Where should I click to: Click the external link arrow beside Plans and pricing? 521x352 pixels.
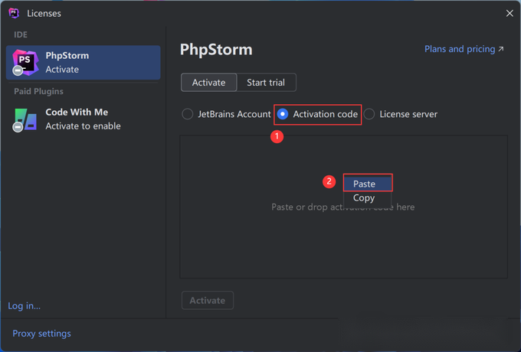click(501, 49)
